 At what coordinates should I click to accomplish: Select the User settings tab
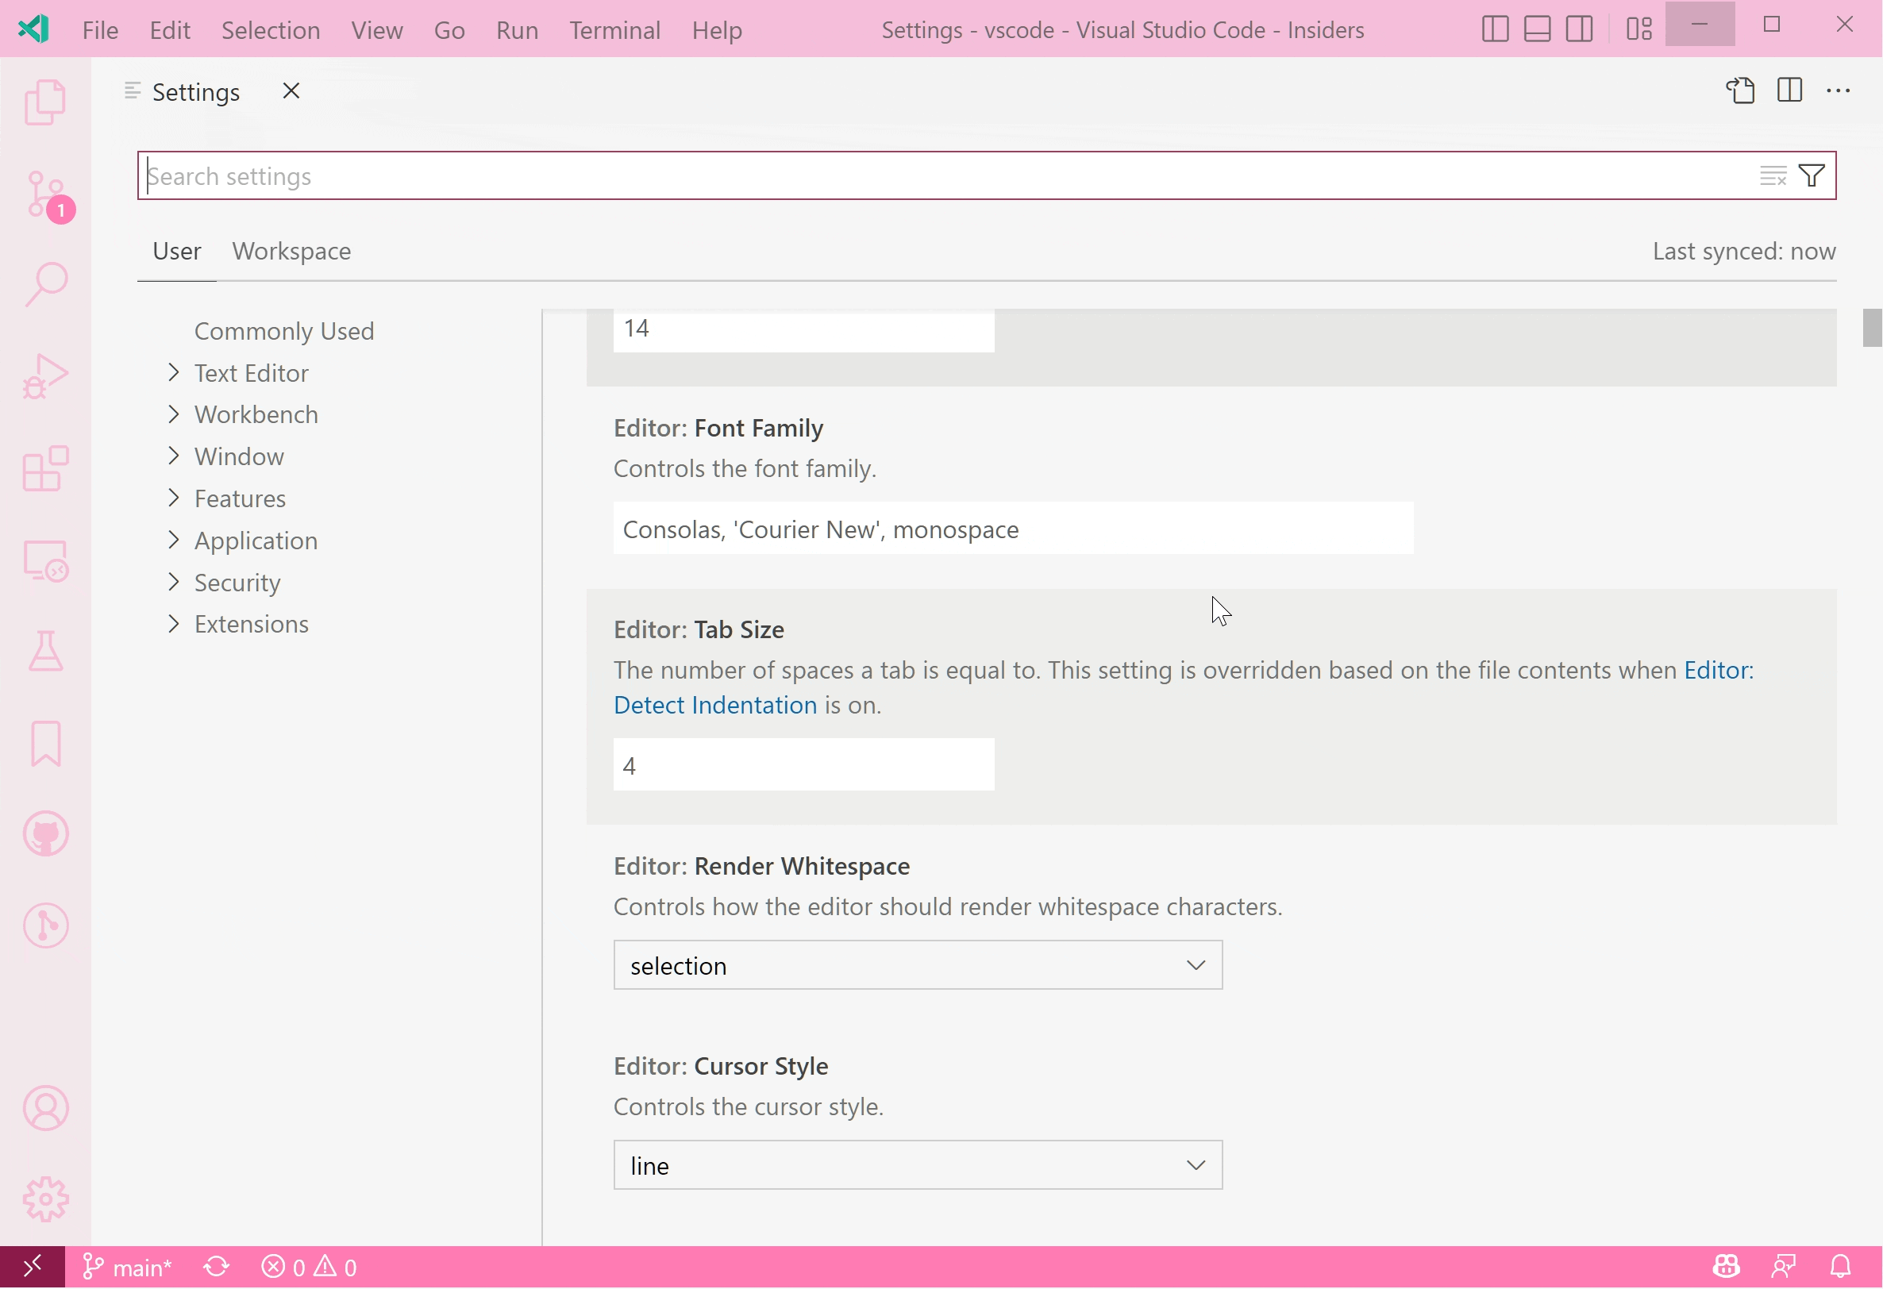click(176, 250)
